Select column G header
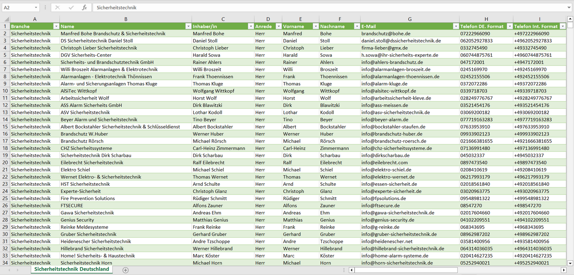The height and width of the screenshot is (275, 574). [410, 19]
